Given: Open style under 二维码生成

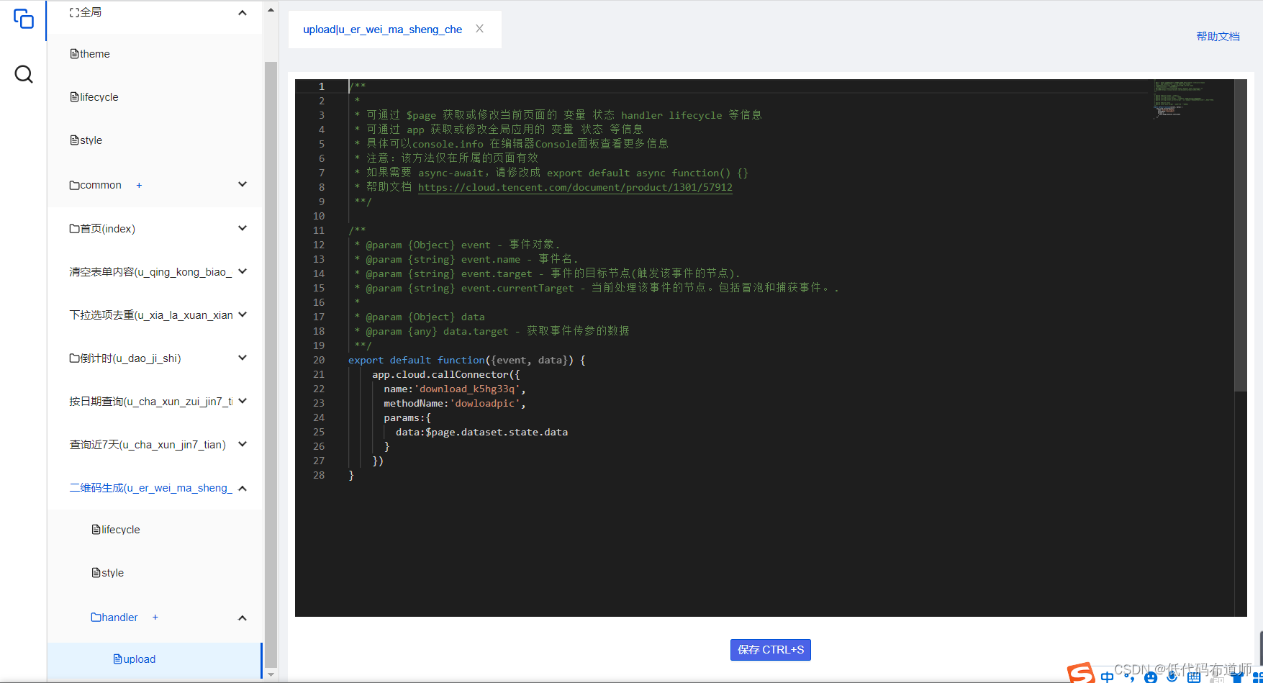Looking at the screenshot, I should coord(108,573).
